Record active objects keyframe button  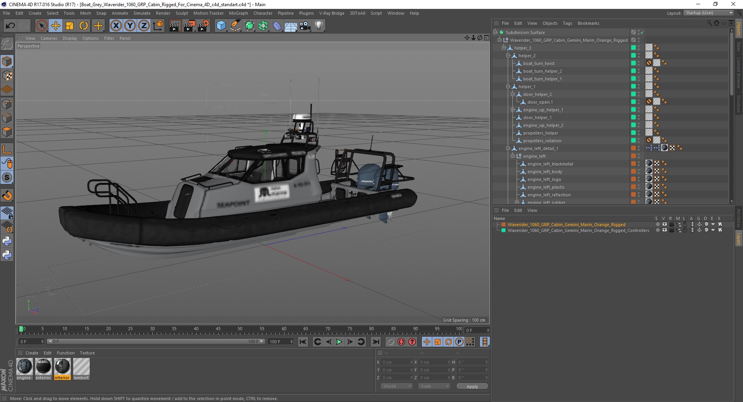tap(390, 342)
